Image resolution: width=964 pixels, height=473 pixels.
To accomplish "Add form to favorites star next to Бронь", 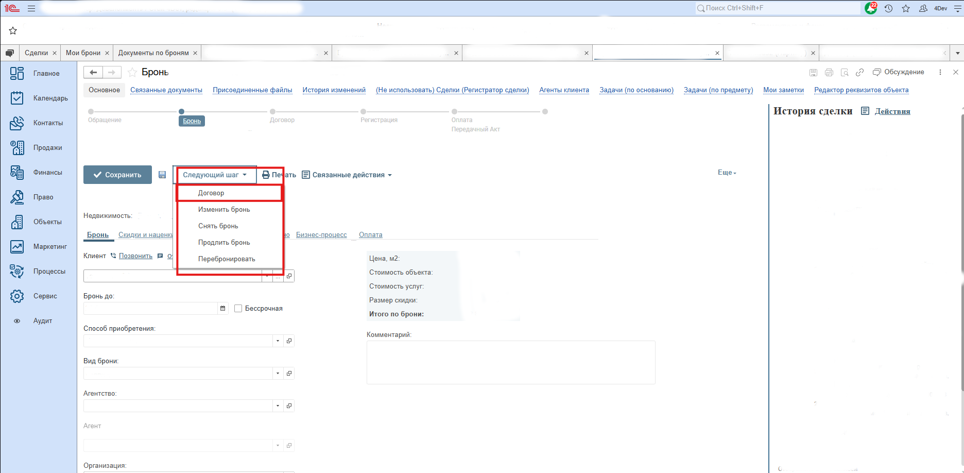I will (x=132, y=72).
